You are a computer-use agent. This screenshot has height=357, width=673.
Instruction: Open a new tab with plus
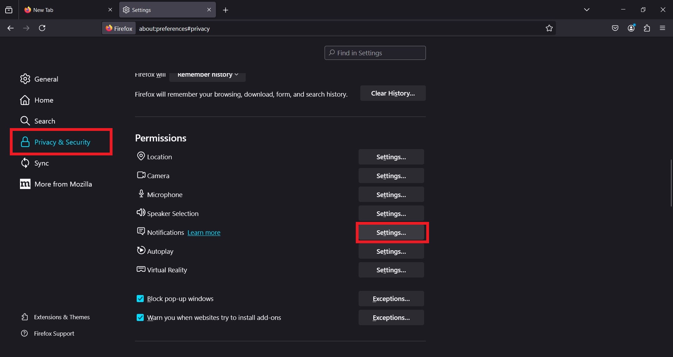click(225, 10)
